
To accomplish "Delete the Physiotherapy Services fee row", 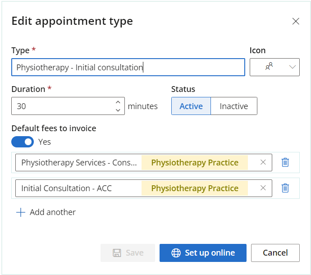I will click(x=285, y=162).
